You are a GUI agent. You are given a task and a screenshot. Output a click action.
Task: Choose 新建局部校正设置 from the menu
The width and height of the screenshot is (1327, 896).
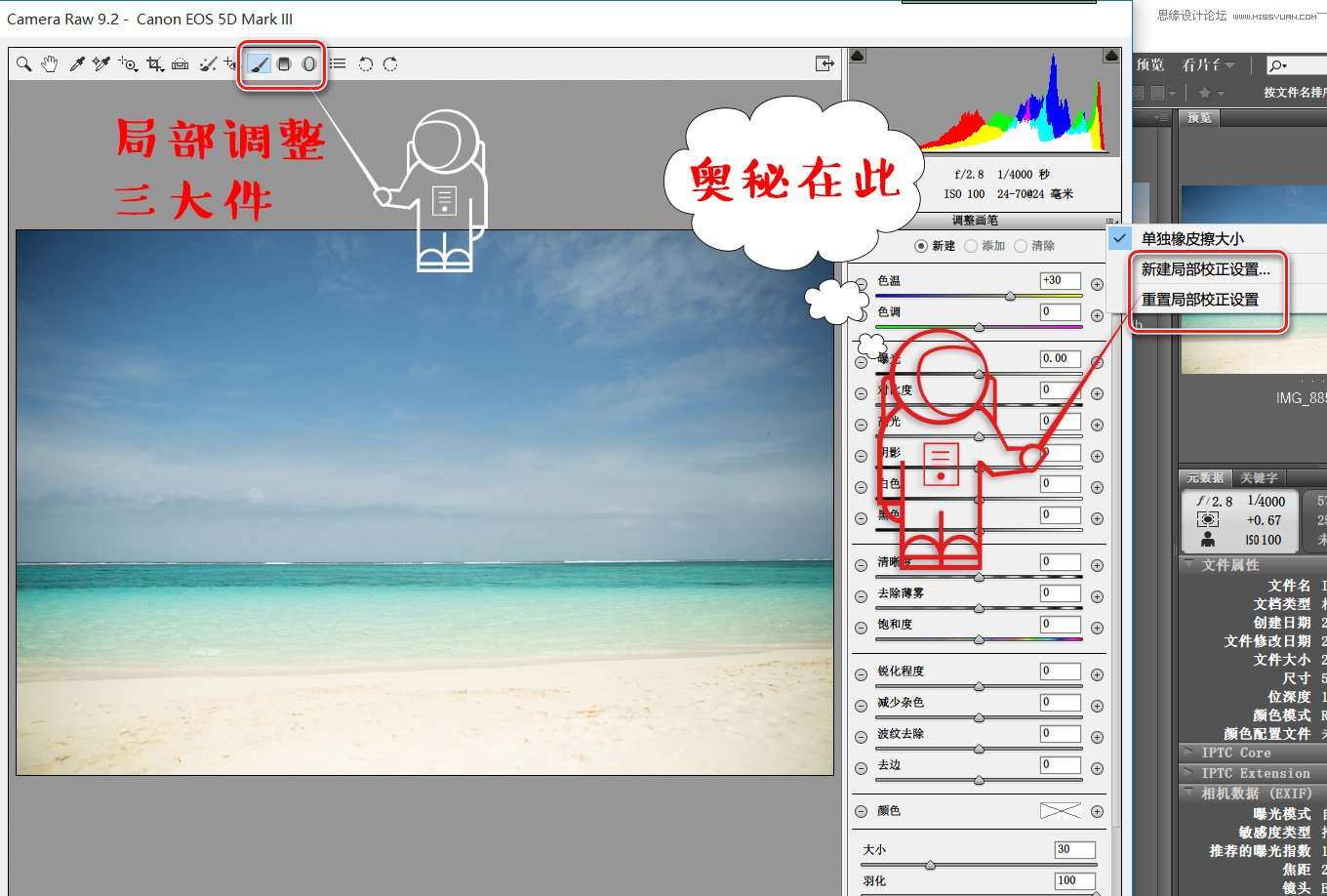tap(1205, 269)
